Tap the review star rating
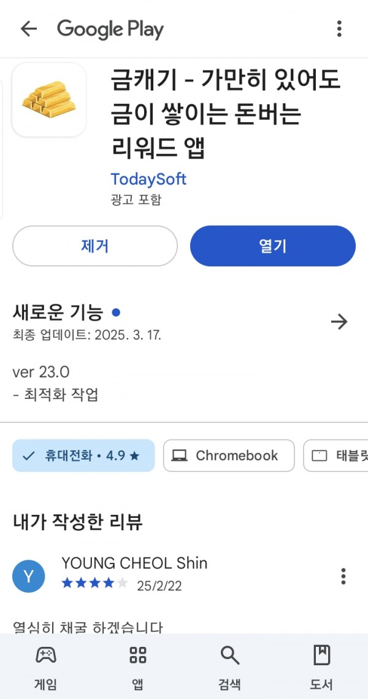368x699 pixels. click(95, 583)
